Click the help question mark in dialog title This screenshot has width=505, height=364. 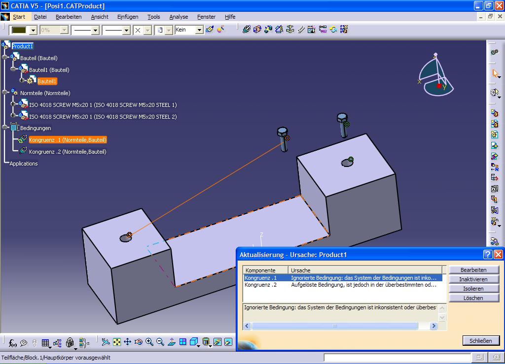tap(488, 255)
